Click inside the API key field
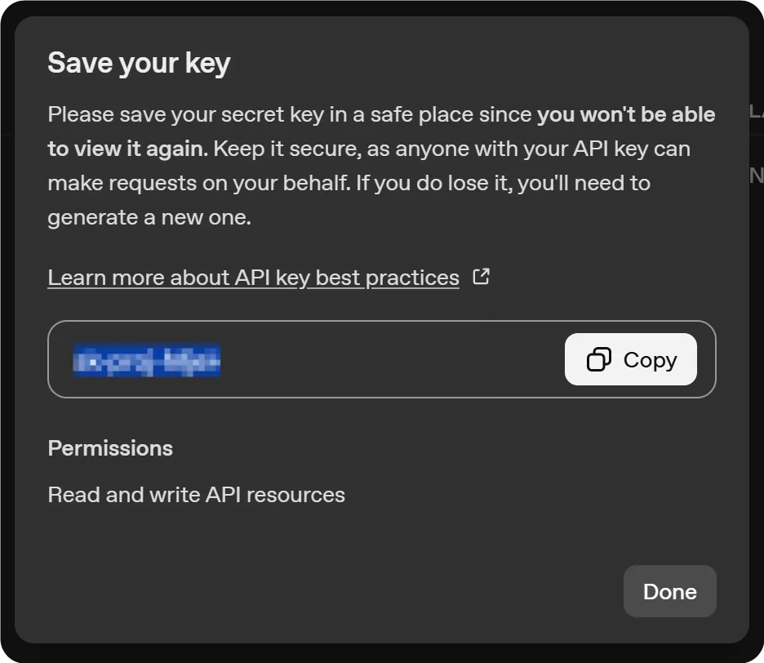Image resolution: width=764 pixels, height=663 pixels. coord(326,359)
